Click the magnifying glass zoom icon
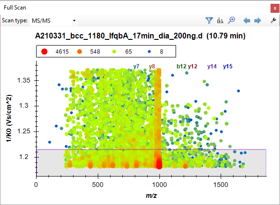The width and height of the screenshot is (280, 205). pyautogui.click(x=232, y=20)
